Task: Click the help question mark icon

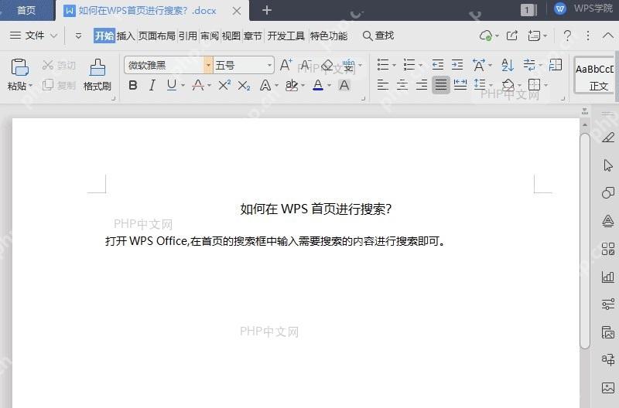Action: (567, 36)
